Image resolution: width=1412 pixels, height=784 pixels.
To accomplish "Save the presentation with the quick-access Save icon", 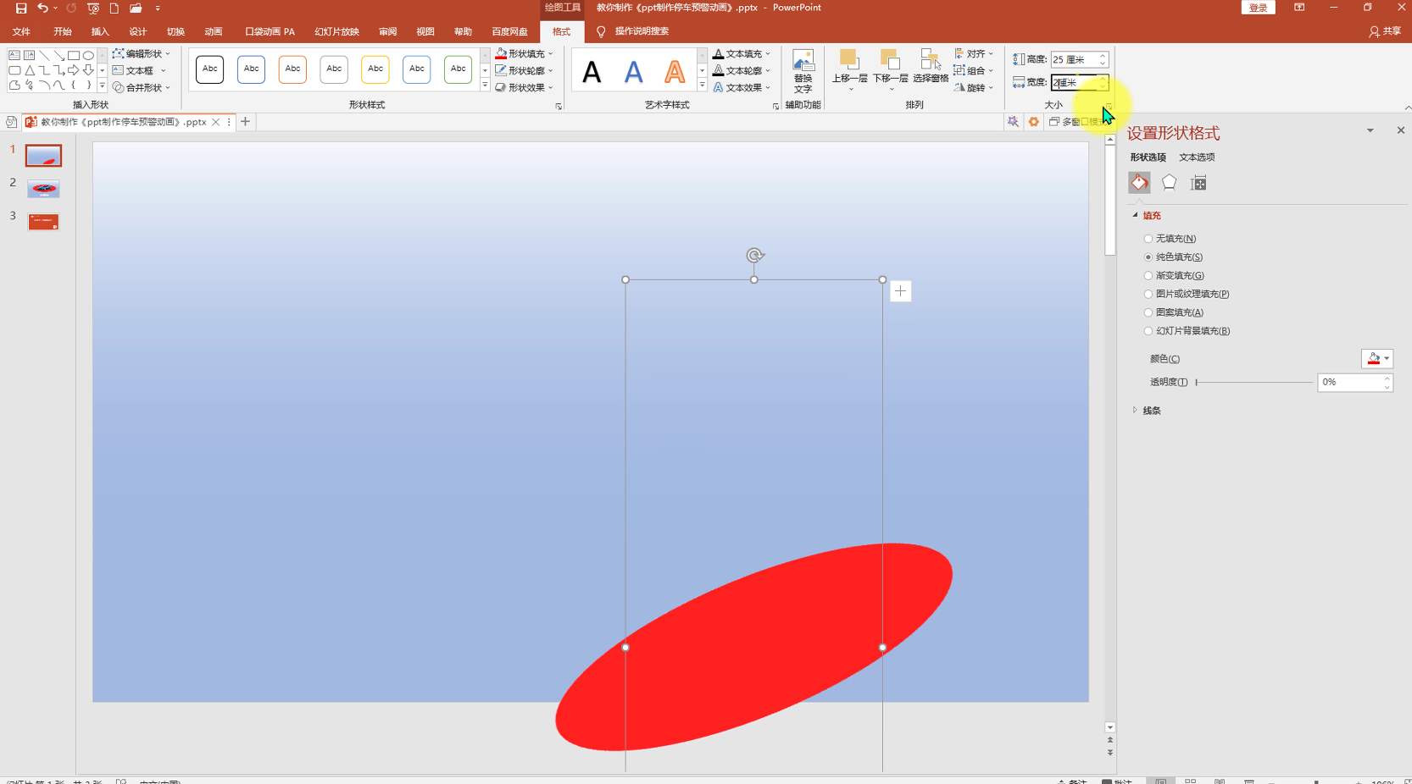I will coord(21,8).
